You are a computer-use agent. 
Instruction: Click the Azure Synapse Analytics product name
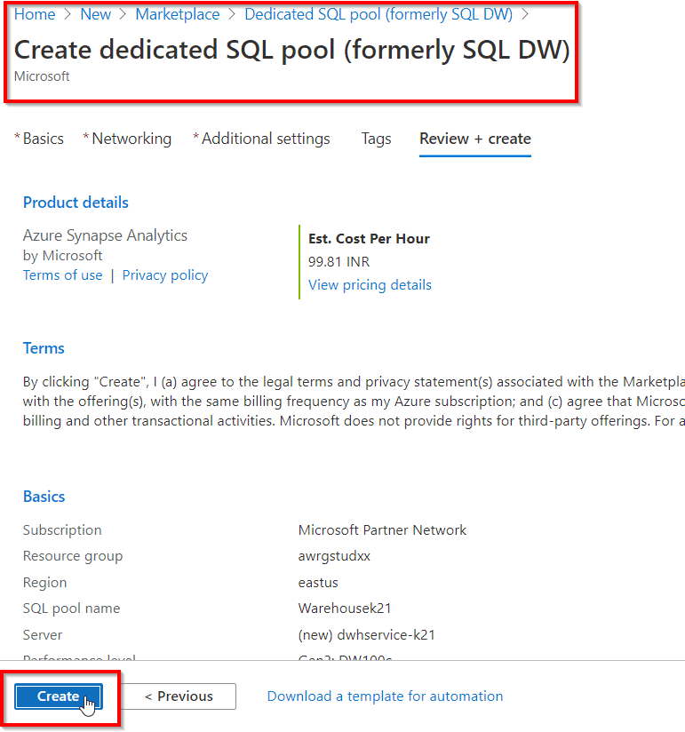point(105,235)
